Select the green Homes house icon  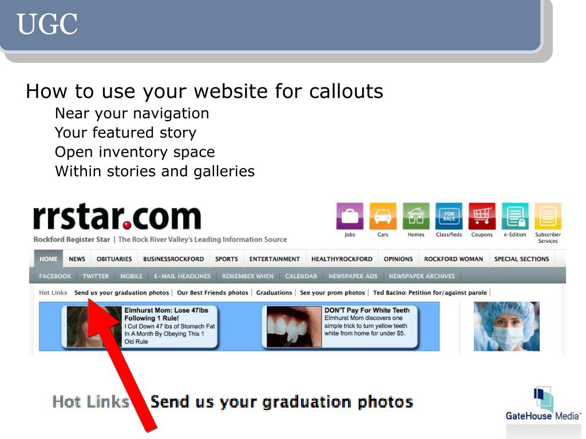click(x=416, y=215)
